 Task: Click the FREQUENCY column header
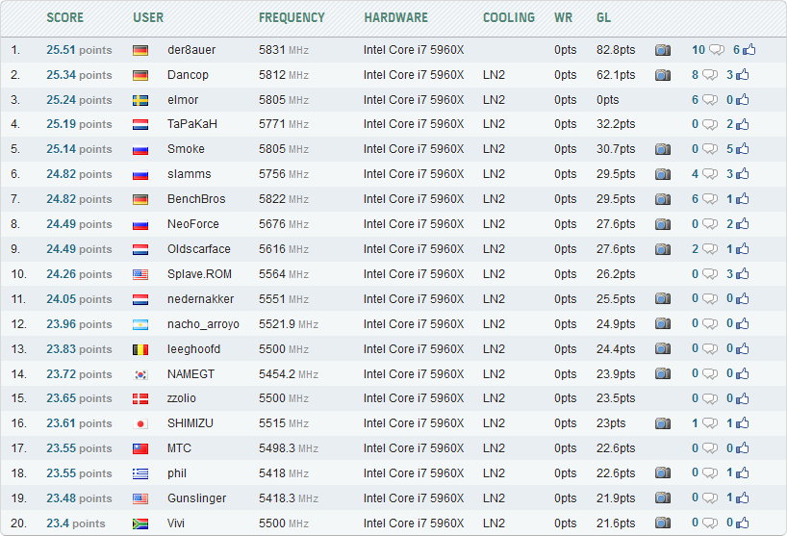click(x=292, y=17)
